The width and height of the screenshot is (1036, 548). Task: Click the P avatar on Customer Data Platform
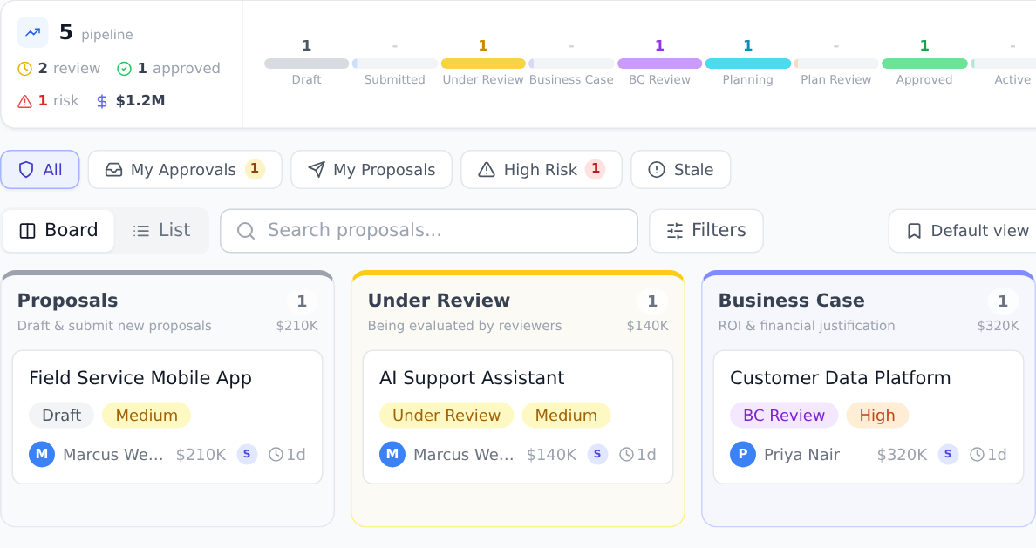[x=743, y=454]
